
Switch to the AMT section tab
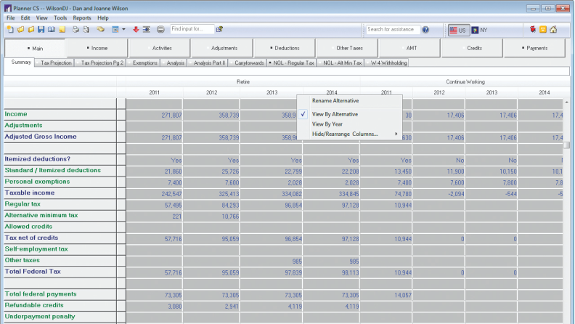click(409, 48)
